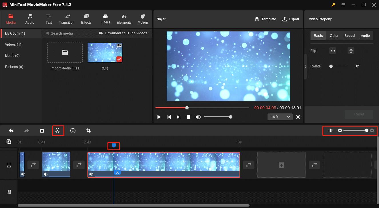Add transition before the selected clip
Image resolution: width=379 pixels, height=208 pixels.
click(x=79, y=165)
